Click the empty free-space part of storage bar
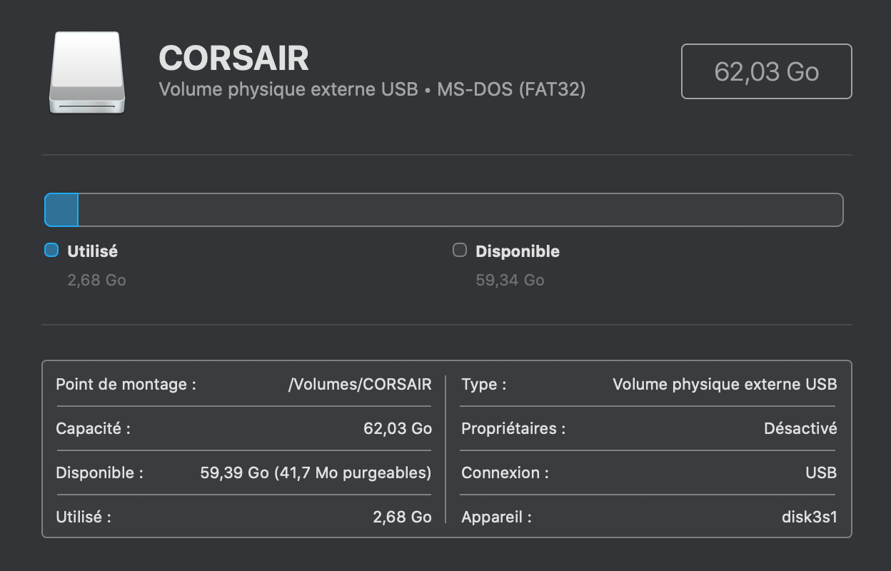This screenshot has width=891, height=571. pos(460,210)
